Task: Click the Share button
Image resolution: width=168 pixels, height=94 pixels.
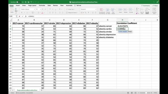Action: [155, 6]
